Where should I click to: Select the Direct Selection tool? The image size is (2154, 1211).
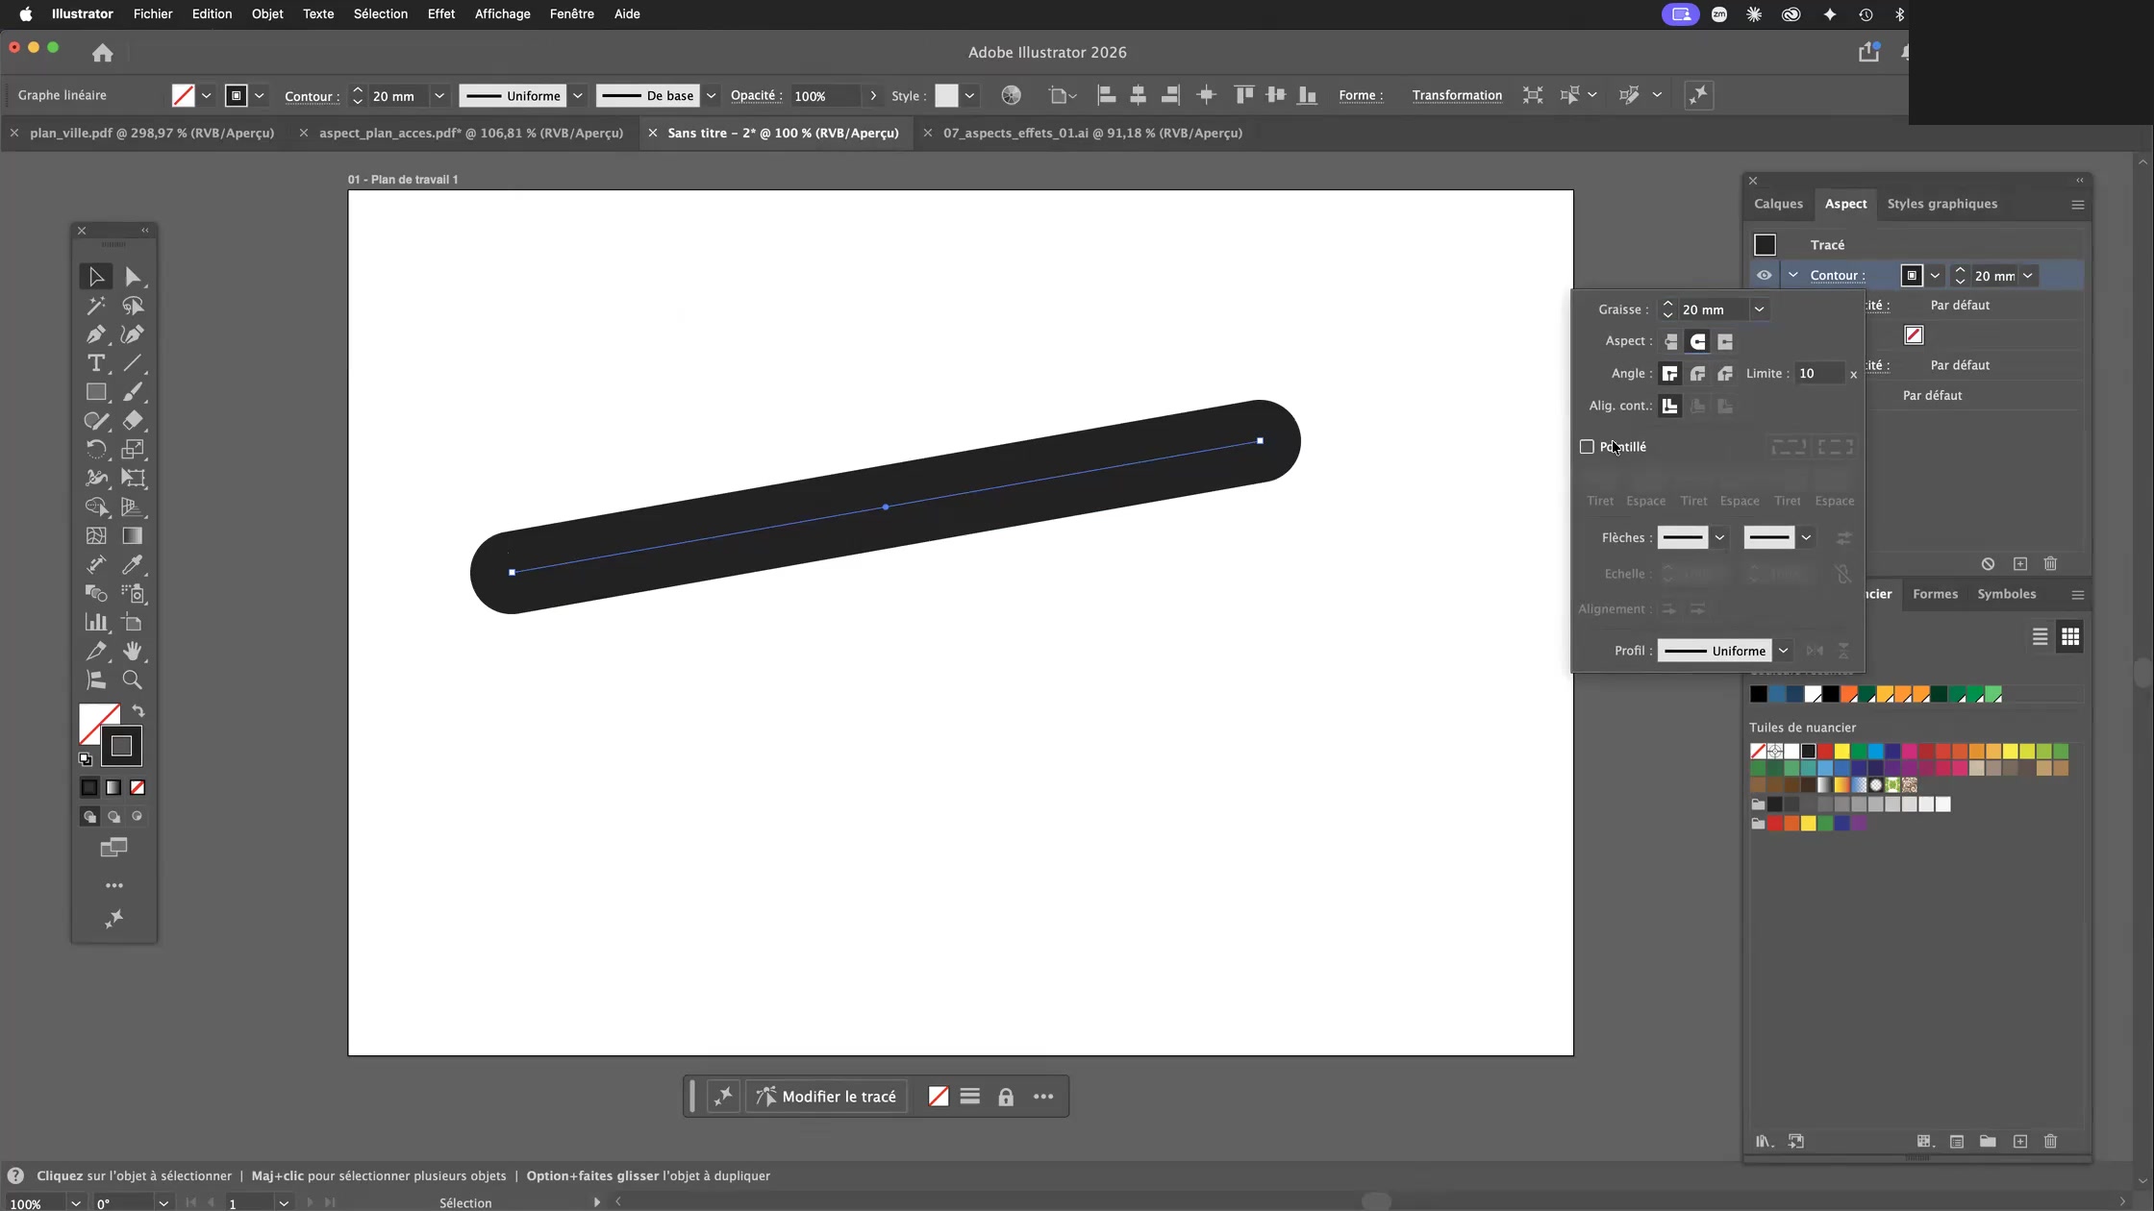[134, 278]
